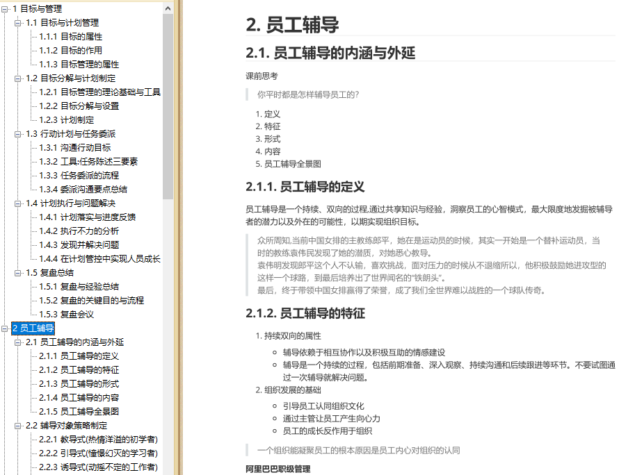This screenshot has width=619, height=475.
Task: Open '1.1 目标与计划管理' outline entry
Action: [63, 23]
